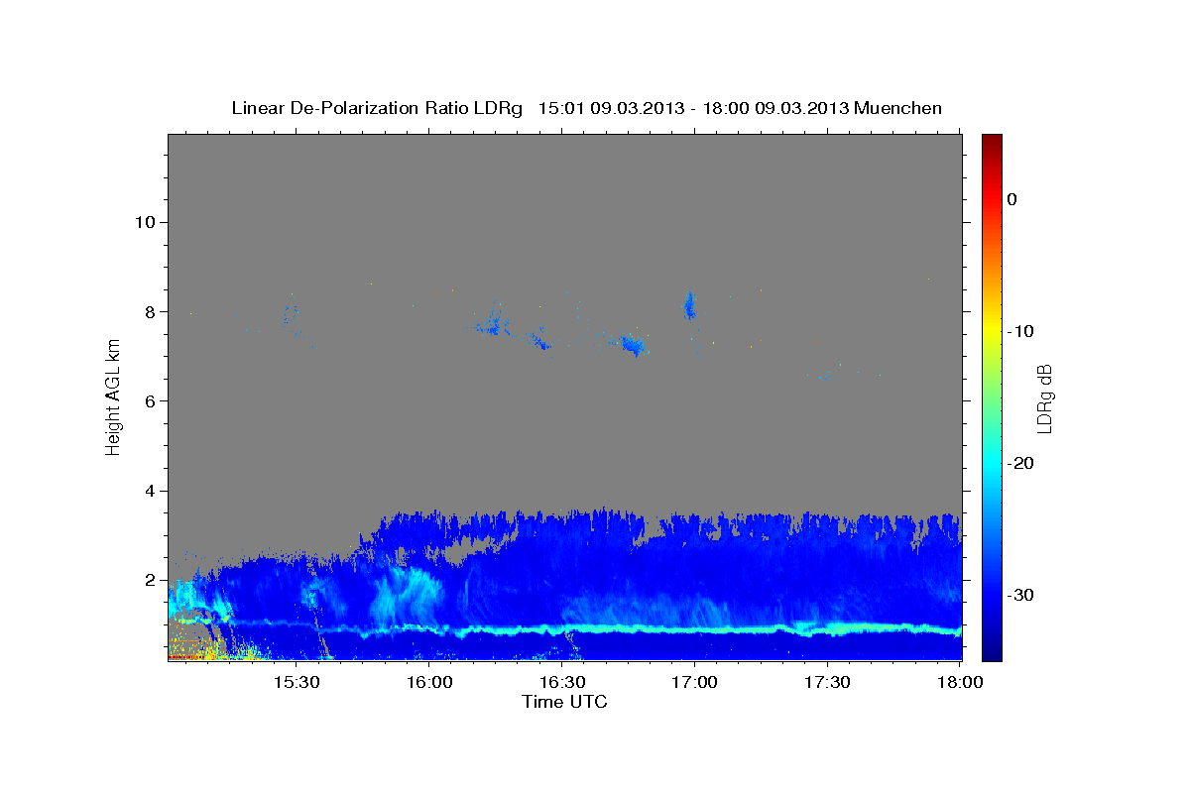This screenshot has height=793, width=1190.
Task: Click the 17:30 time tick label
Action: (x=827, y=682)
